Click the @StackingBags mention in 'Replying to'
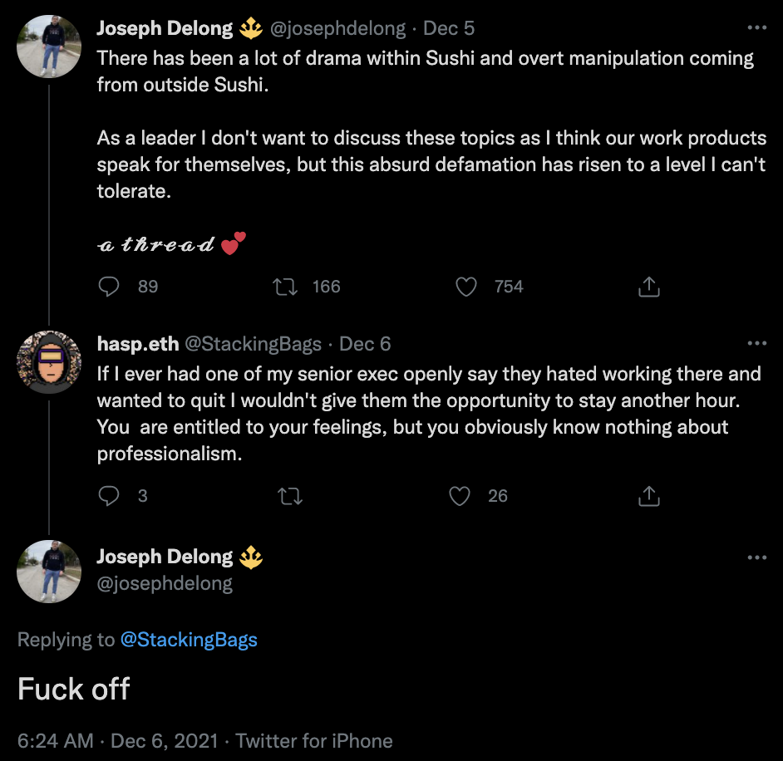Image resolution: width=783 pixels, height=761 pixels. [189, 640]
